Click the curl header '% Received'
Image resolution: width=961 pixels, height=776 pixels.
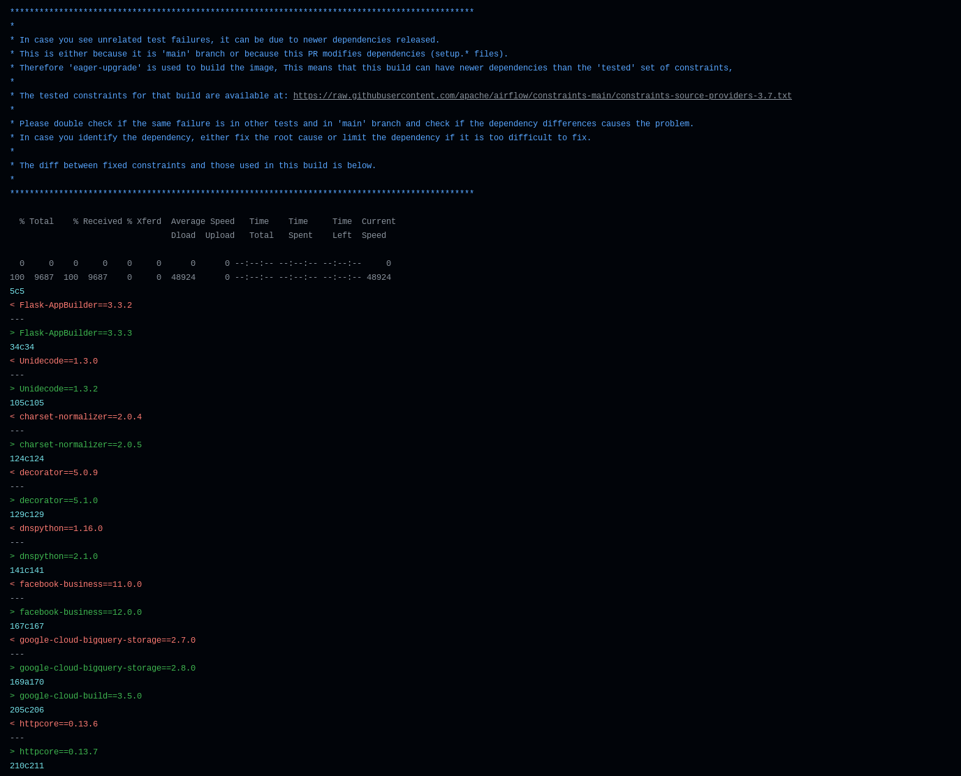[98, 222]
